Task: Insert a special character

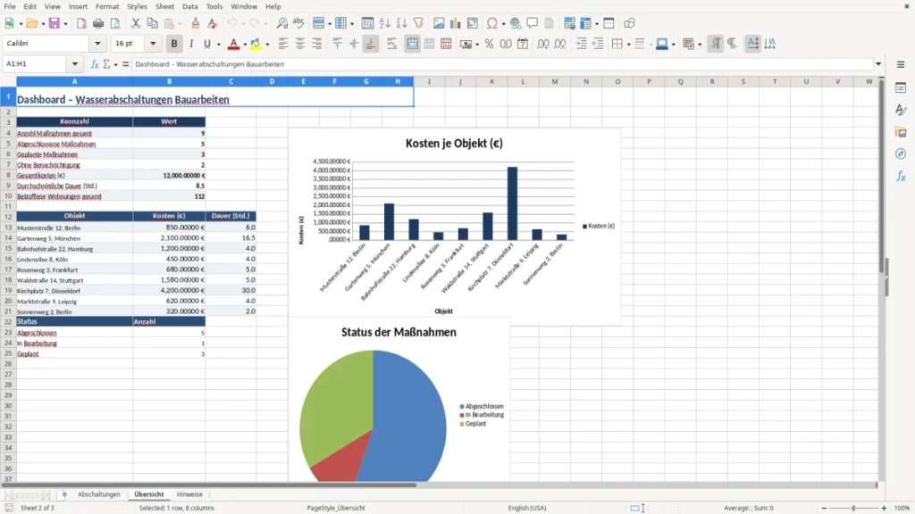Action: pos(492,23)
